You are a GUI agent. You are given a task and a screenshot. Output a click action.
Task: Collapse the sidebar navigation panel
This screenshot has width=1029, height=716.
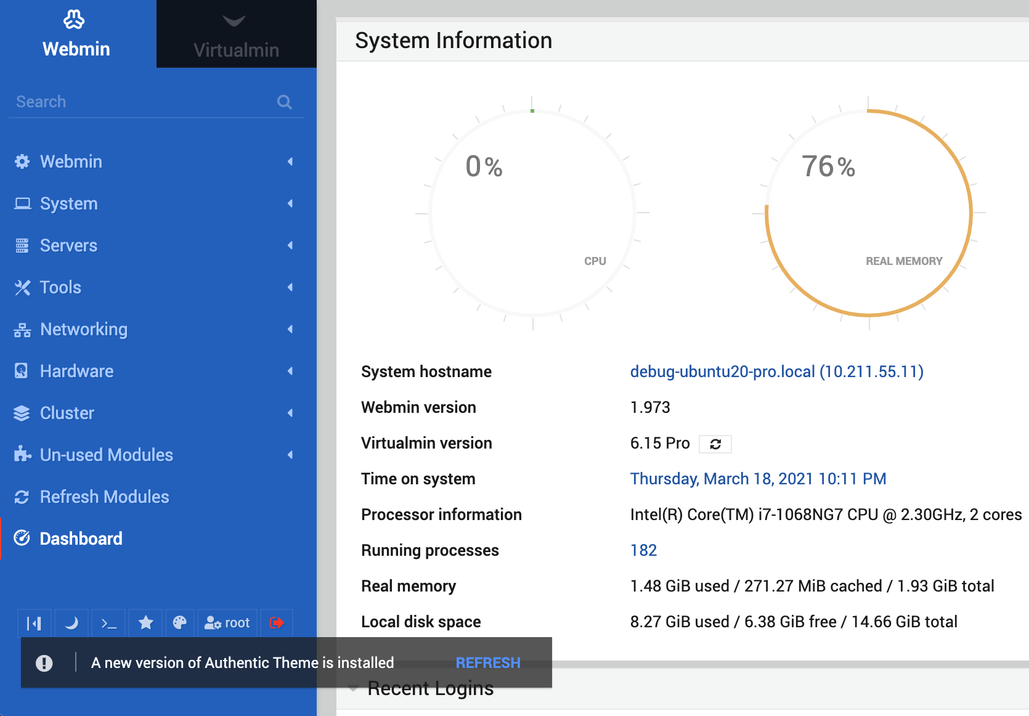tap(35, 623)
